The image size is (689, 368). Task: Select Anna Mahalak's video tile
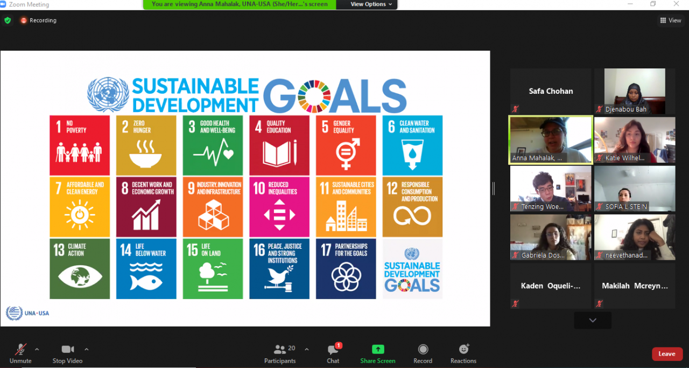click(551, 140)
